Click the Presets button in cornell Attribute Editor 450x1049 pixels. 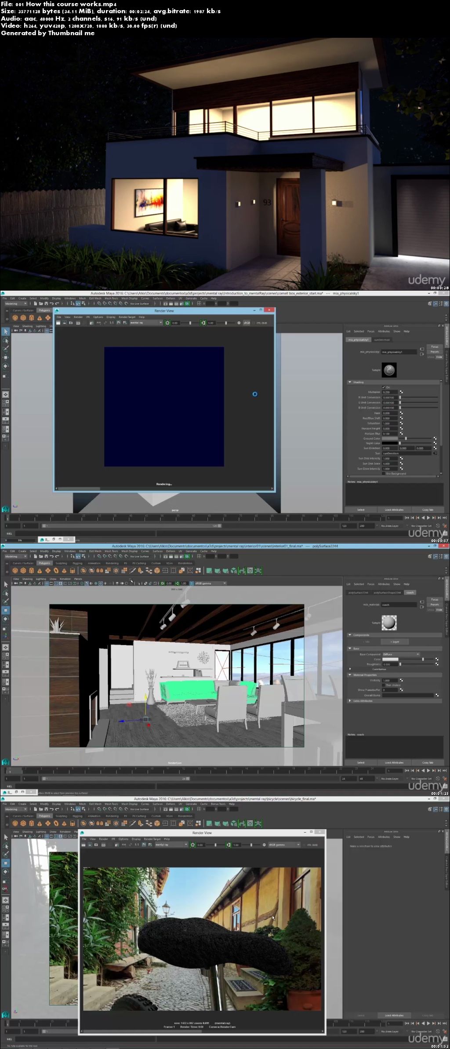(x=435, y=352)
